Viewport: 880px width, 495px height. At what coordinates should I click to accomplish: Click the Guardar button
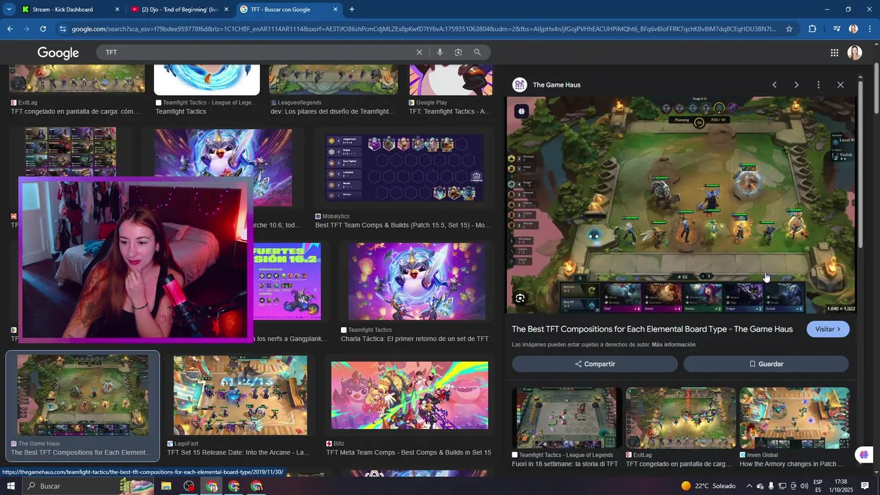766,364
